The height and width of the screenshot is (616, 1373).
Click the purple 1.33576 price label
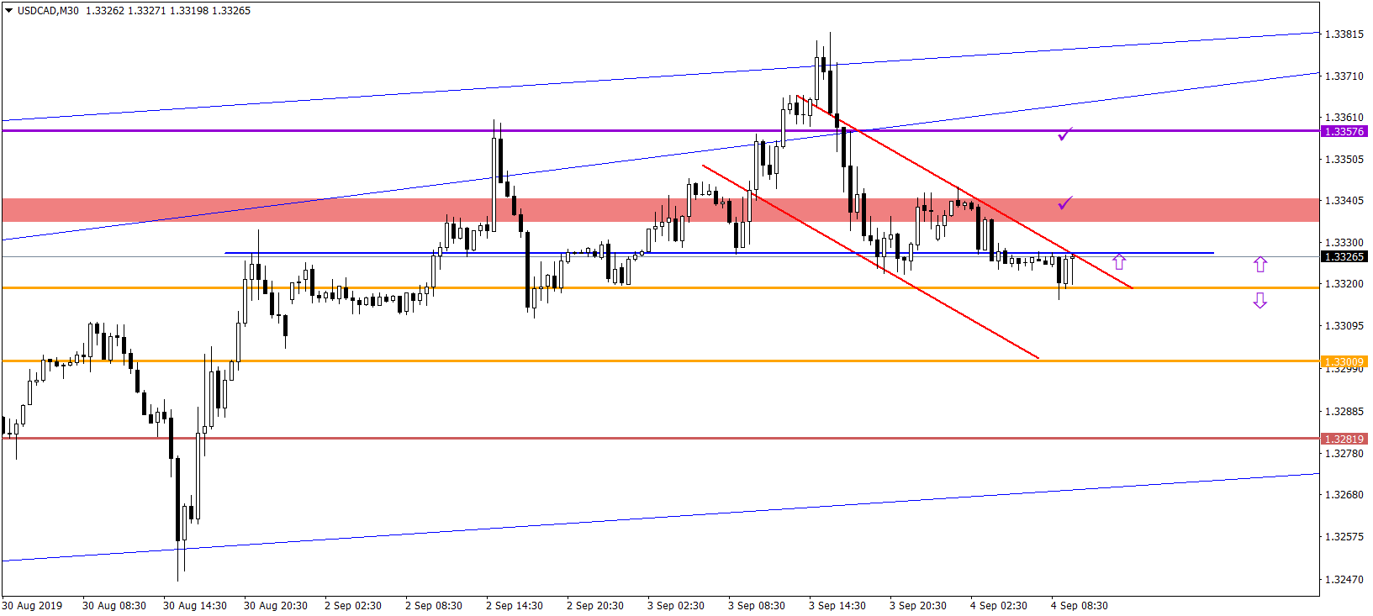coord(1344,132)
